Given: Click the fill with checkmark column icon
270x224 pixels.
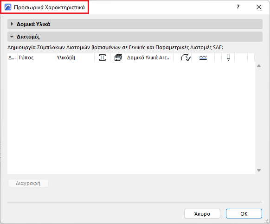Looking at the screenshot, I should pyautogui.click(x=186, y=58).
